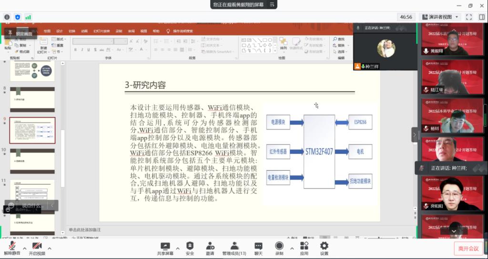Click the 邀请 invite icon
Screen dimensions: 488x259
point(210,246)
